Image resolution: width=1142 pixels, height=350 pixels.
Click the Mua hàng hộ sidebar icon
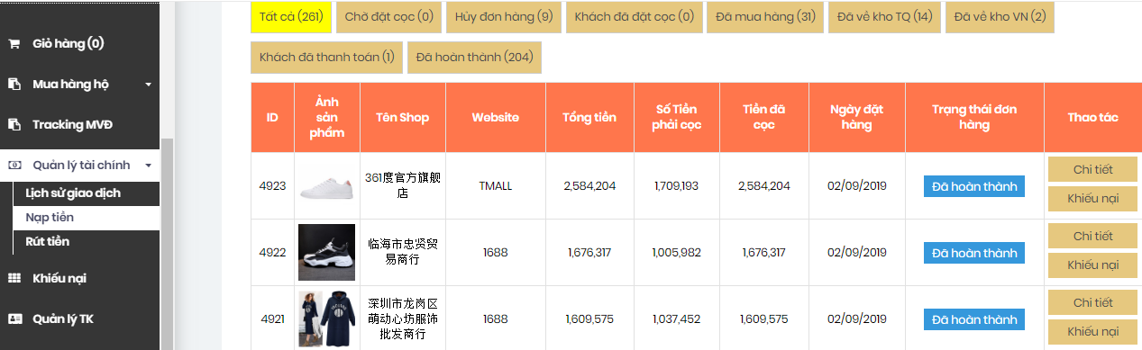point(14,84)
